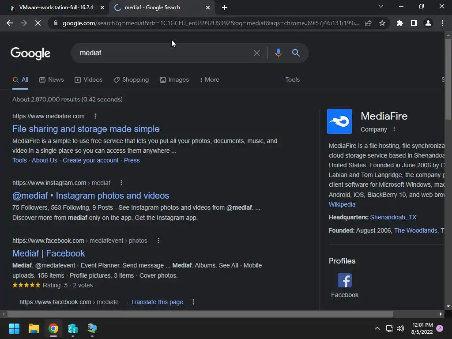Stop loading the page
This screenshot has width=452, height=339.
(38, 23)
